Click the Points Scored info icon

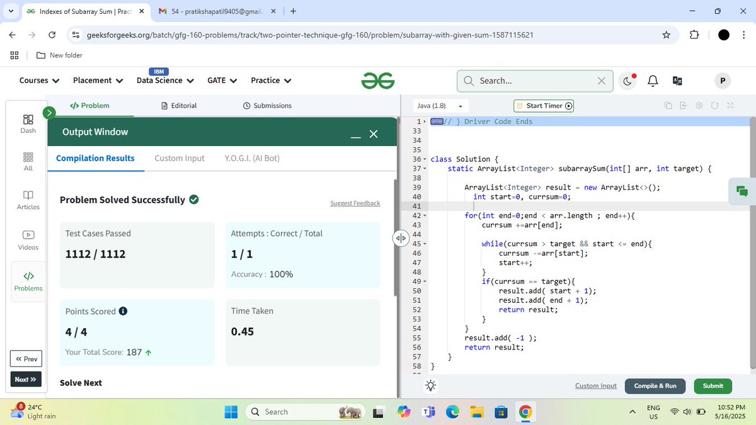click(x=123, y=311)
